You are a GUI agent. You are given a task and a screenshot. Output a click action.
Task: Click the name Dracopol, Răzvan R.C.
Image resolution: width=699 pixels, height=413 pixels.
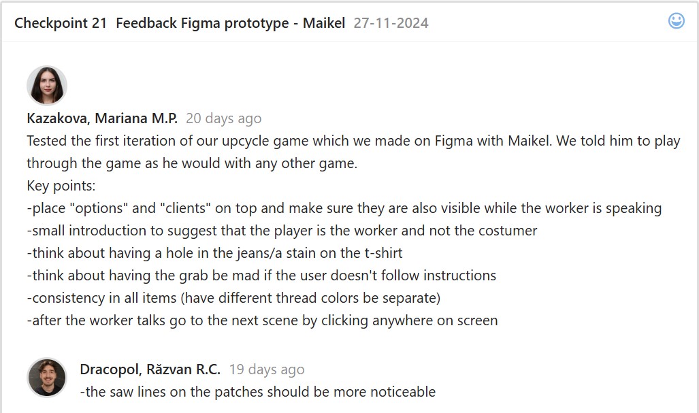pos(150,369)
